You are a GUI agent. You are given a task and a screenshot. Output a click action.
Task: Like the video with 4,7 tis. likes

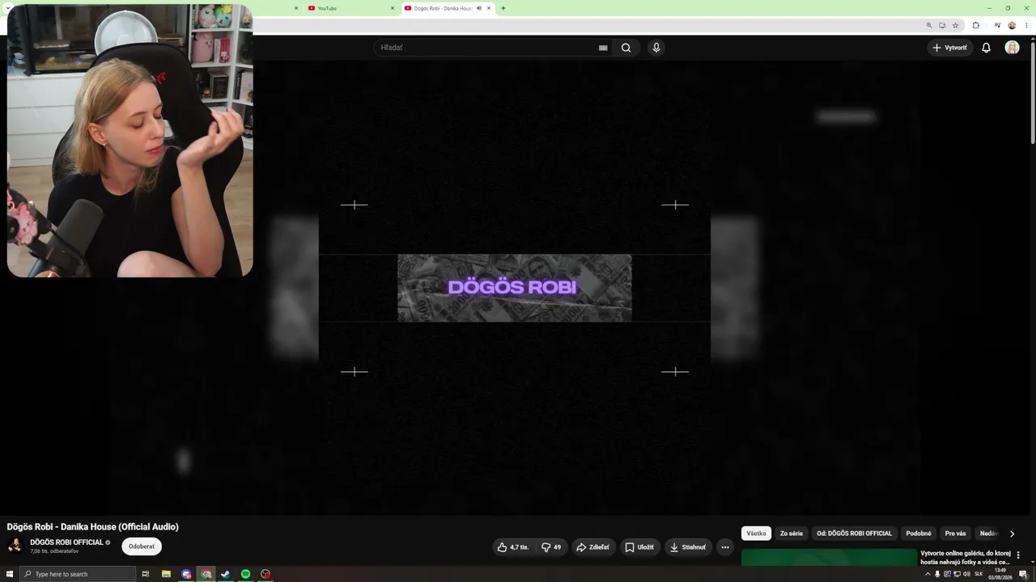click(513, 547)
